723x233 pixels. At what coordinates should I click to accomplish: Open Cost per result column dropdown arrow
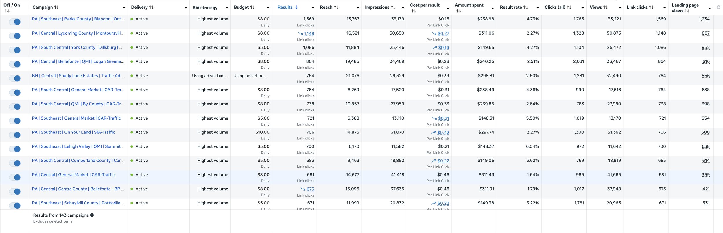(x=448, y=8)
